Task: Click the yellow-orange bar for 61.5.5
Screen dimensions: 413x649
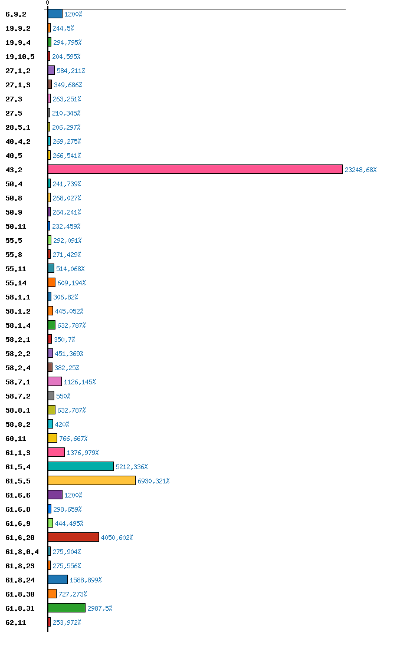Action: (91, 481)
